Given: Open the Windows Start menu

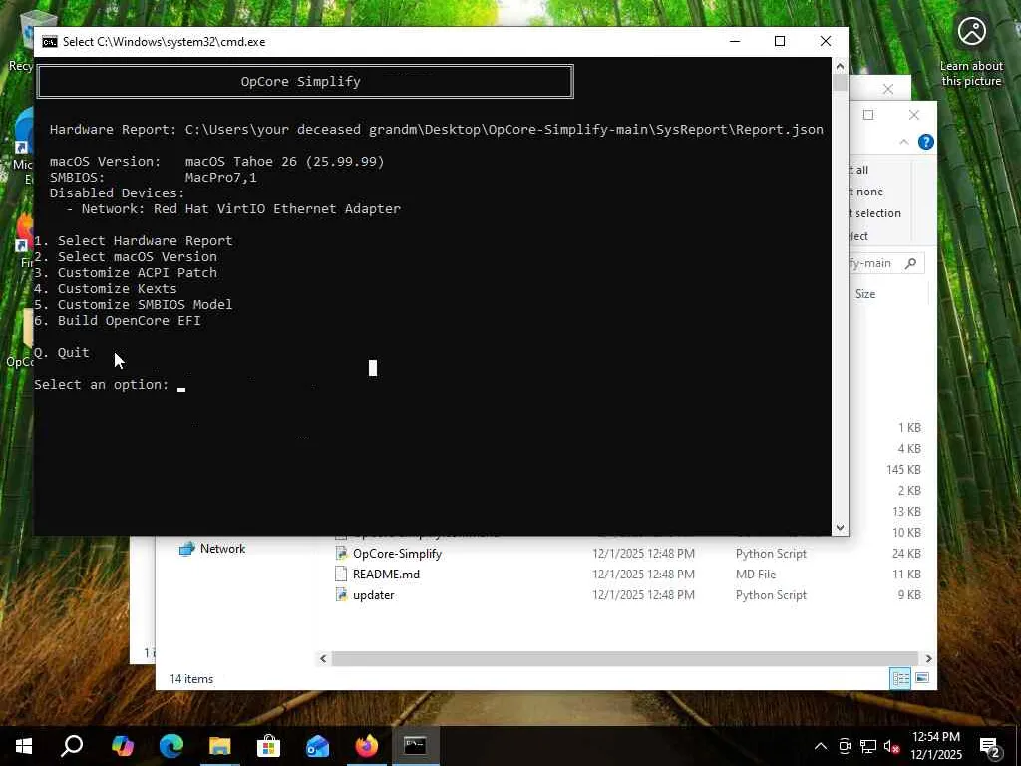Looking at the screenshot, I should tap(24, 746).
